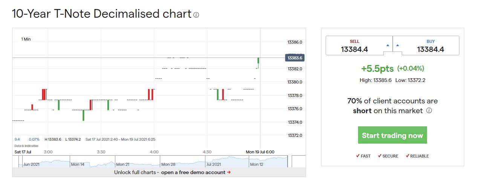Open a free demo account link

tap(193, 172)
